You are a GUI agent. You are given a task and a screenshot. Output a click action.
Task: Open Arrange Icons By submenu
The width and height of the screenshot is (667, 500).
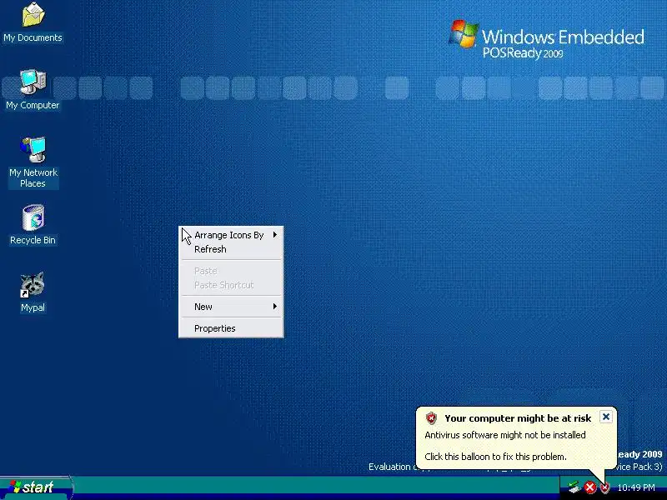(x=231, y=235)
